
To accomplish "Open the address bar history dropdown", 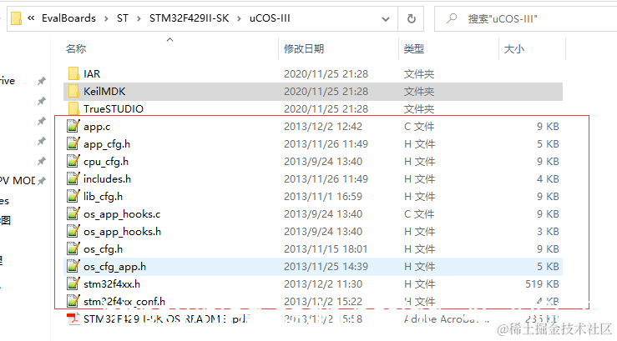I will pos(386,19).
